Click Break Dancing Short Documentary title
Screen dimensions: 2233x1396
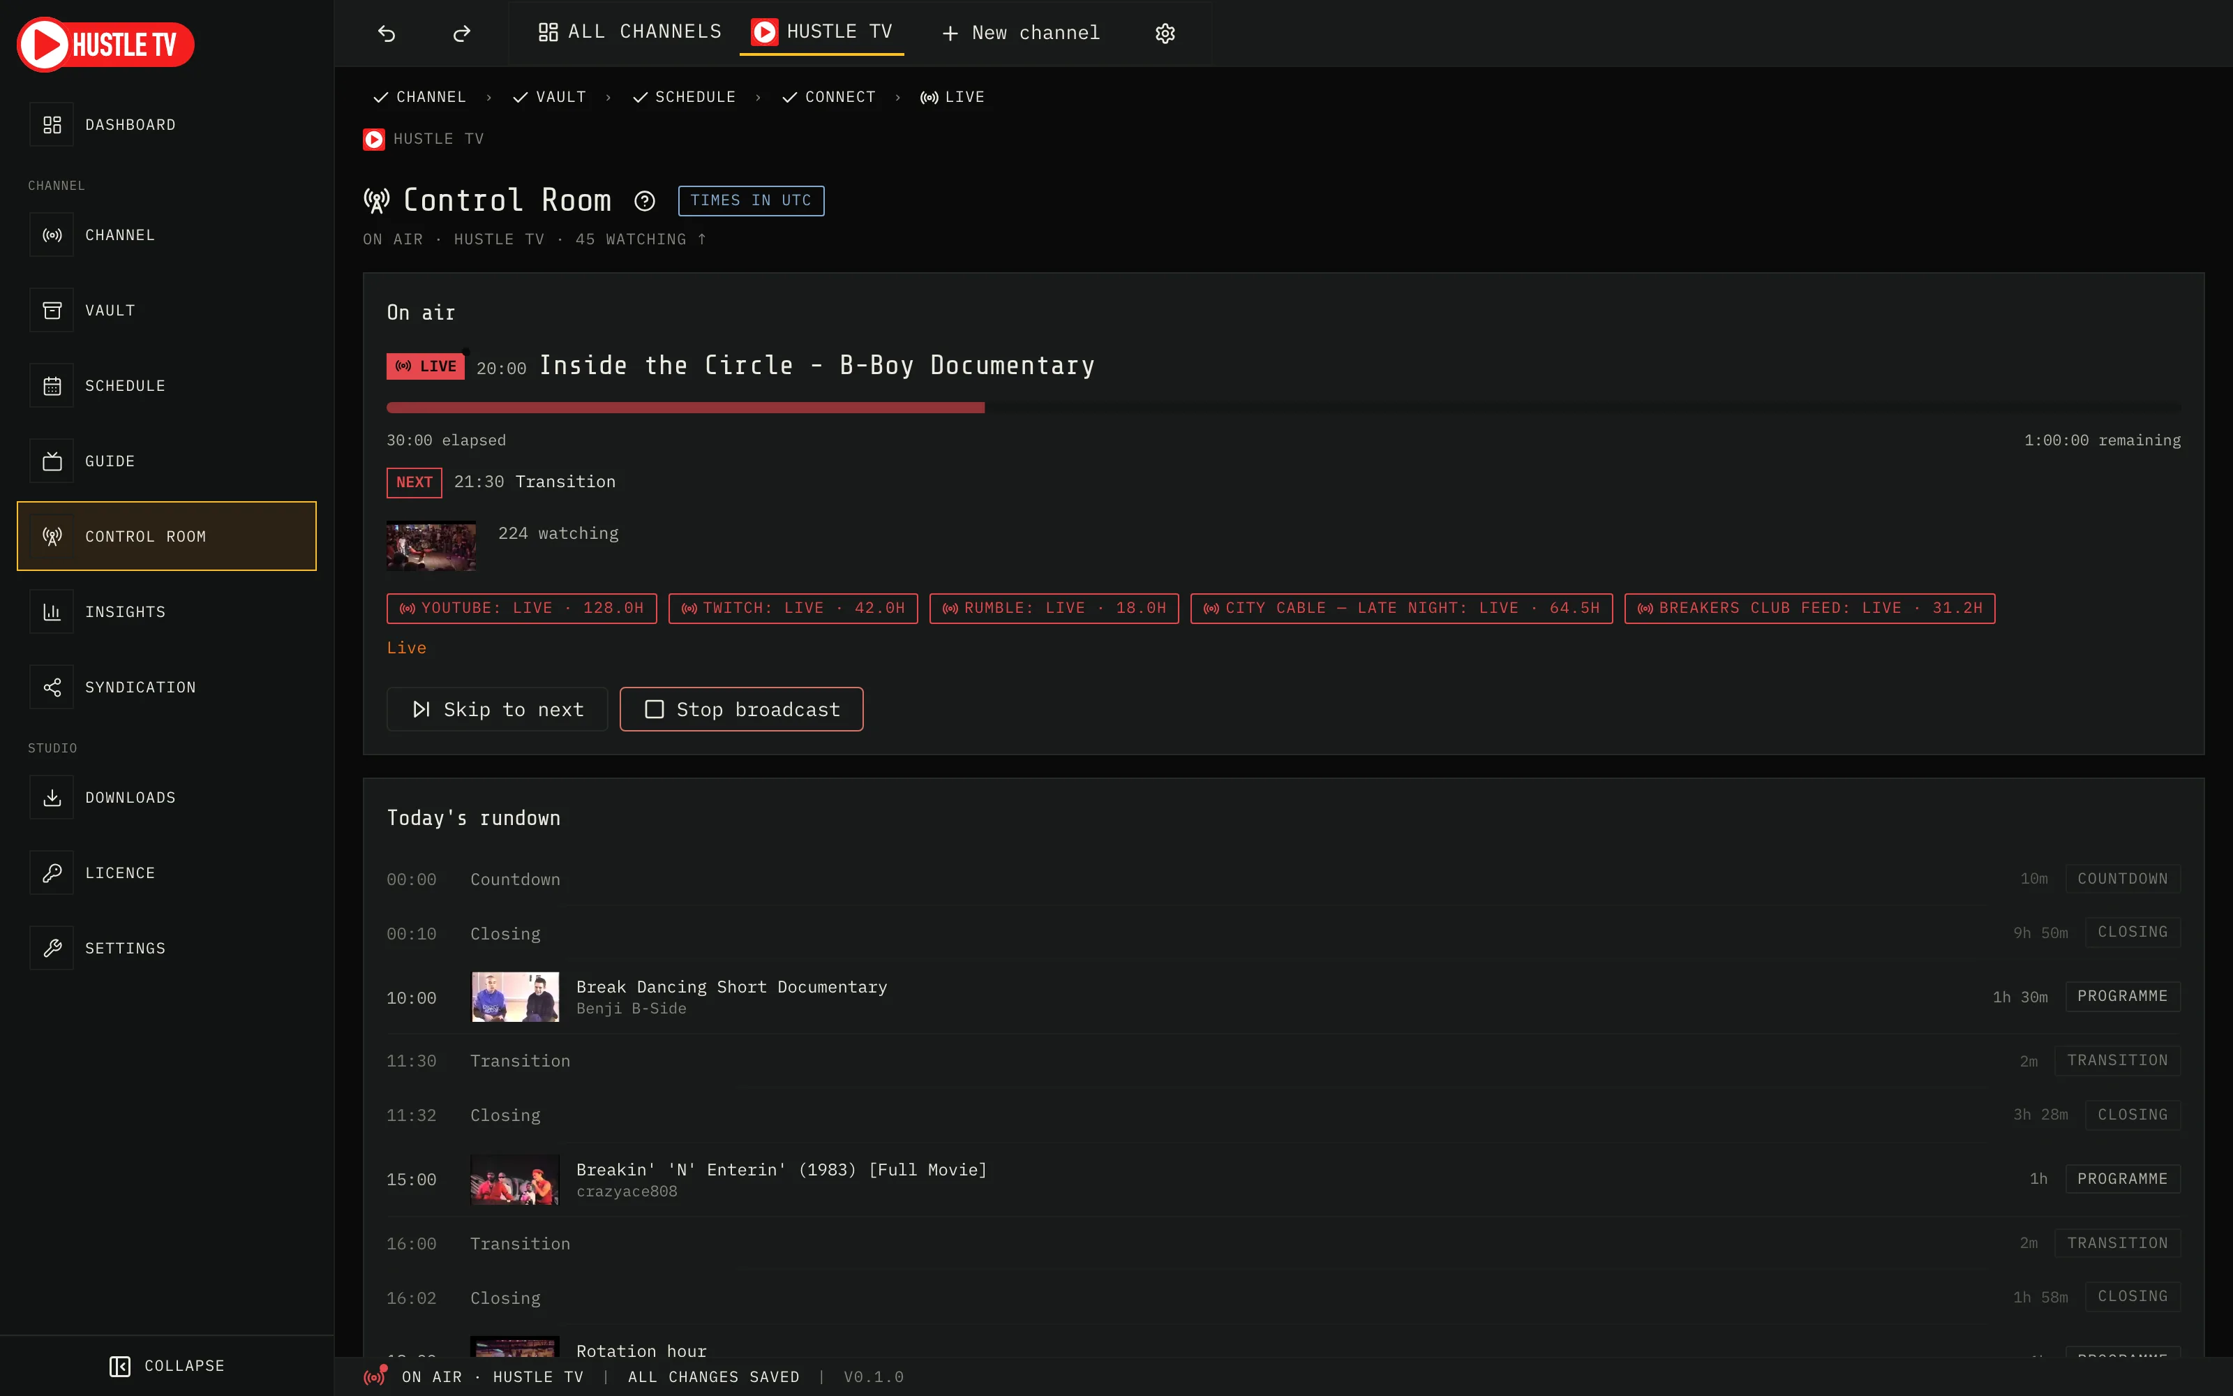[x=732, y=987]
